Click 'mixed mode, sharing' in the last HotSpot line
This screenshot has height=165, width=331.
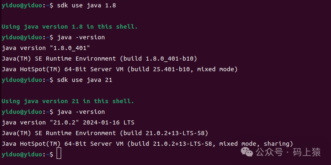[254, 144]
